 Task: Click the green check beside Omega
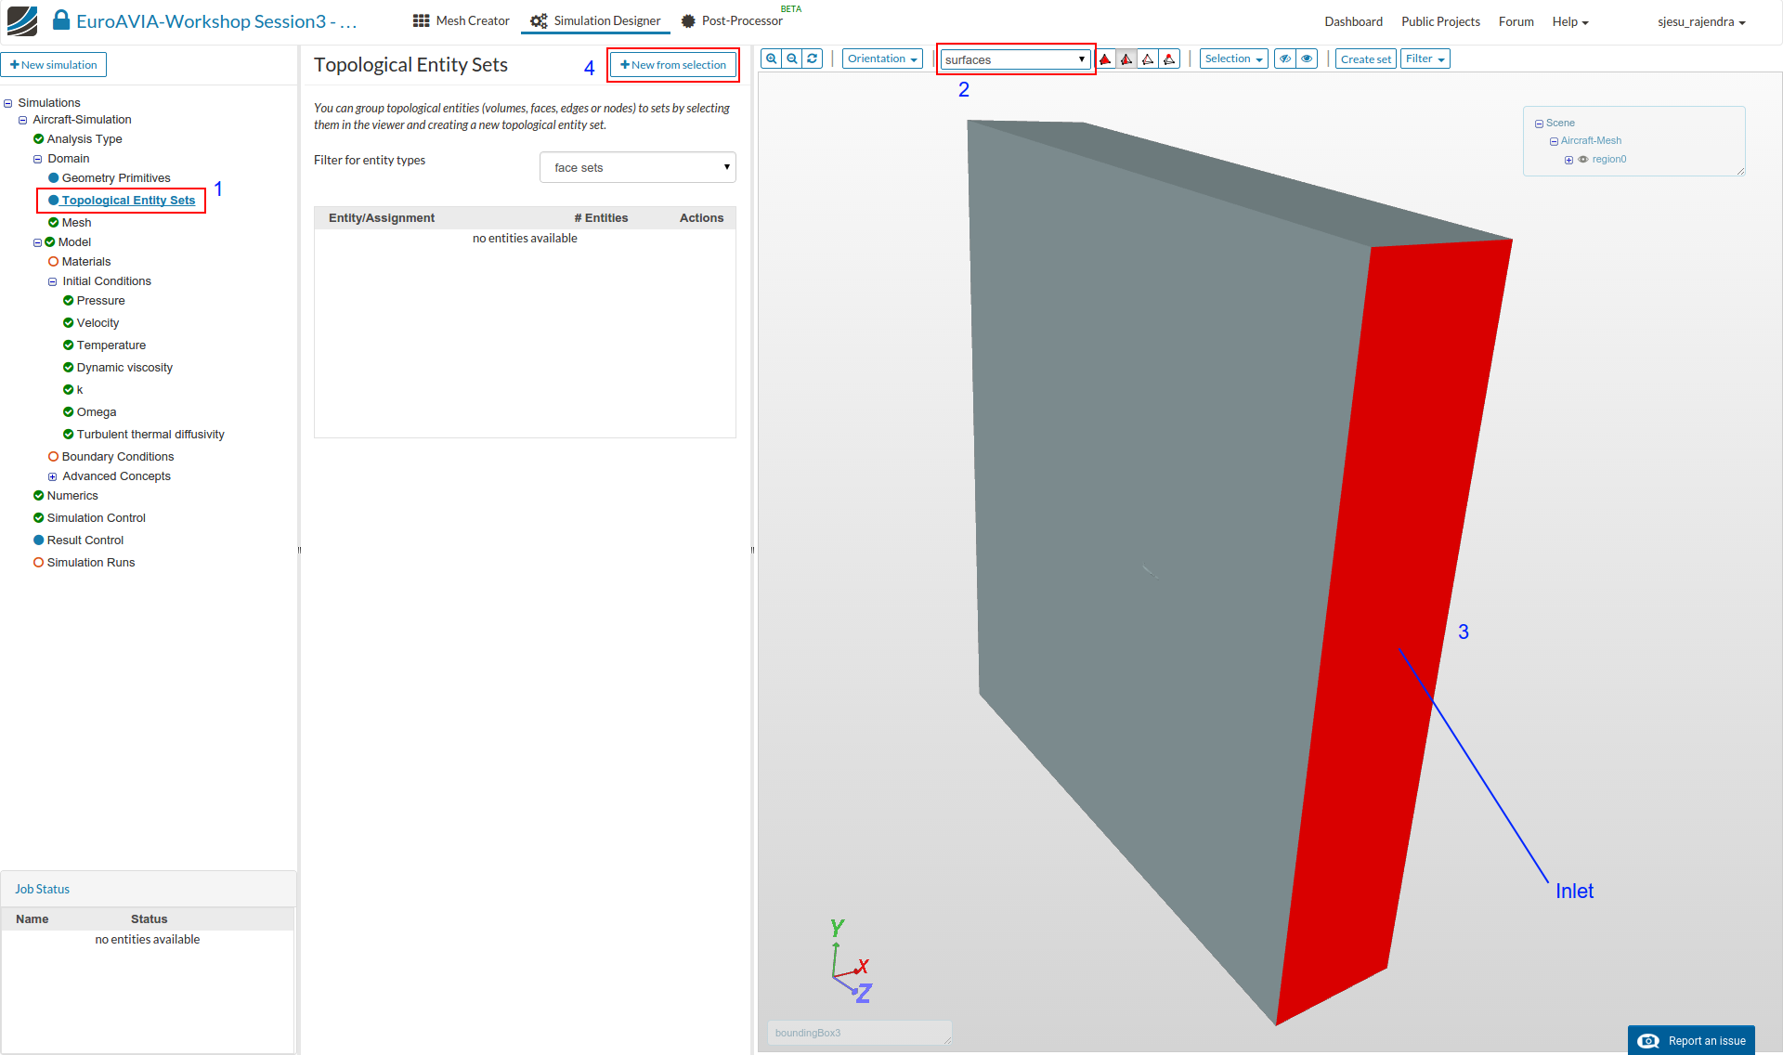68,412
